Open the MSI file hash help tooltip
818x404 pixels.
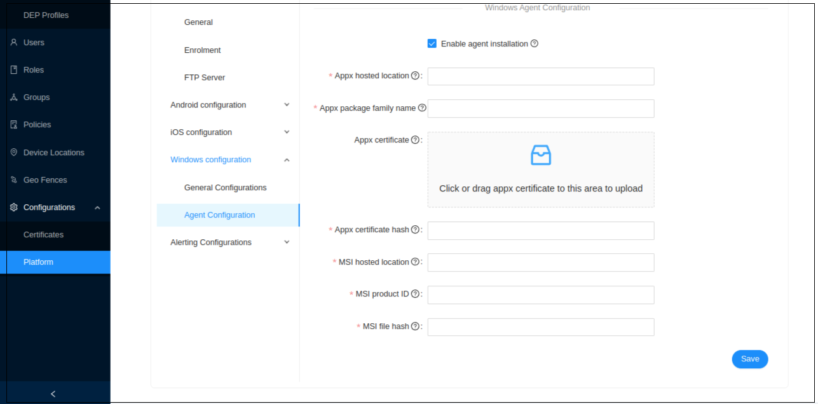416,326
